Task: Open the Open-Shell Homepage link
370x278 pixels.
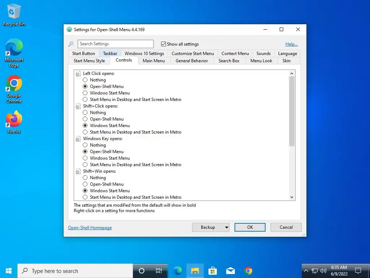Action: click(90, 228)
